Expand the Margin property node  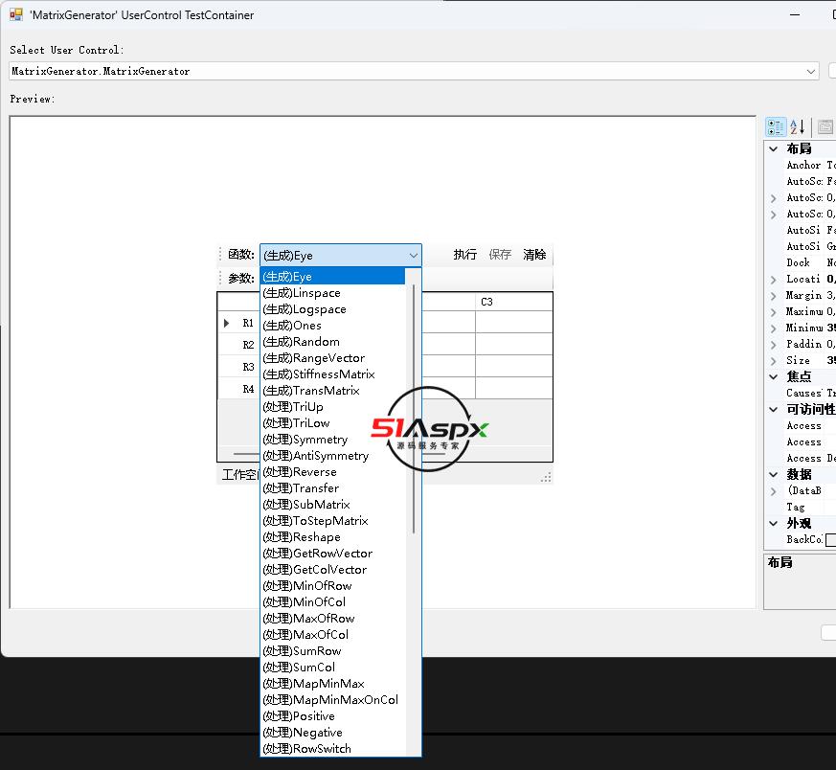pyautogui.click(x=774, y=295)
